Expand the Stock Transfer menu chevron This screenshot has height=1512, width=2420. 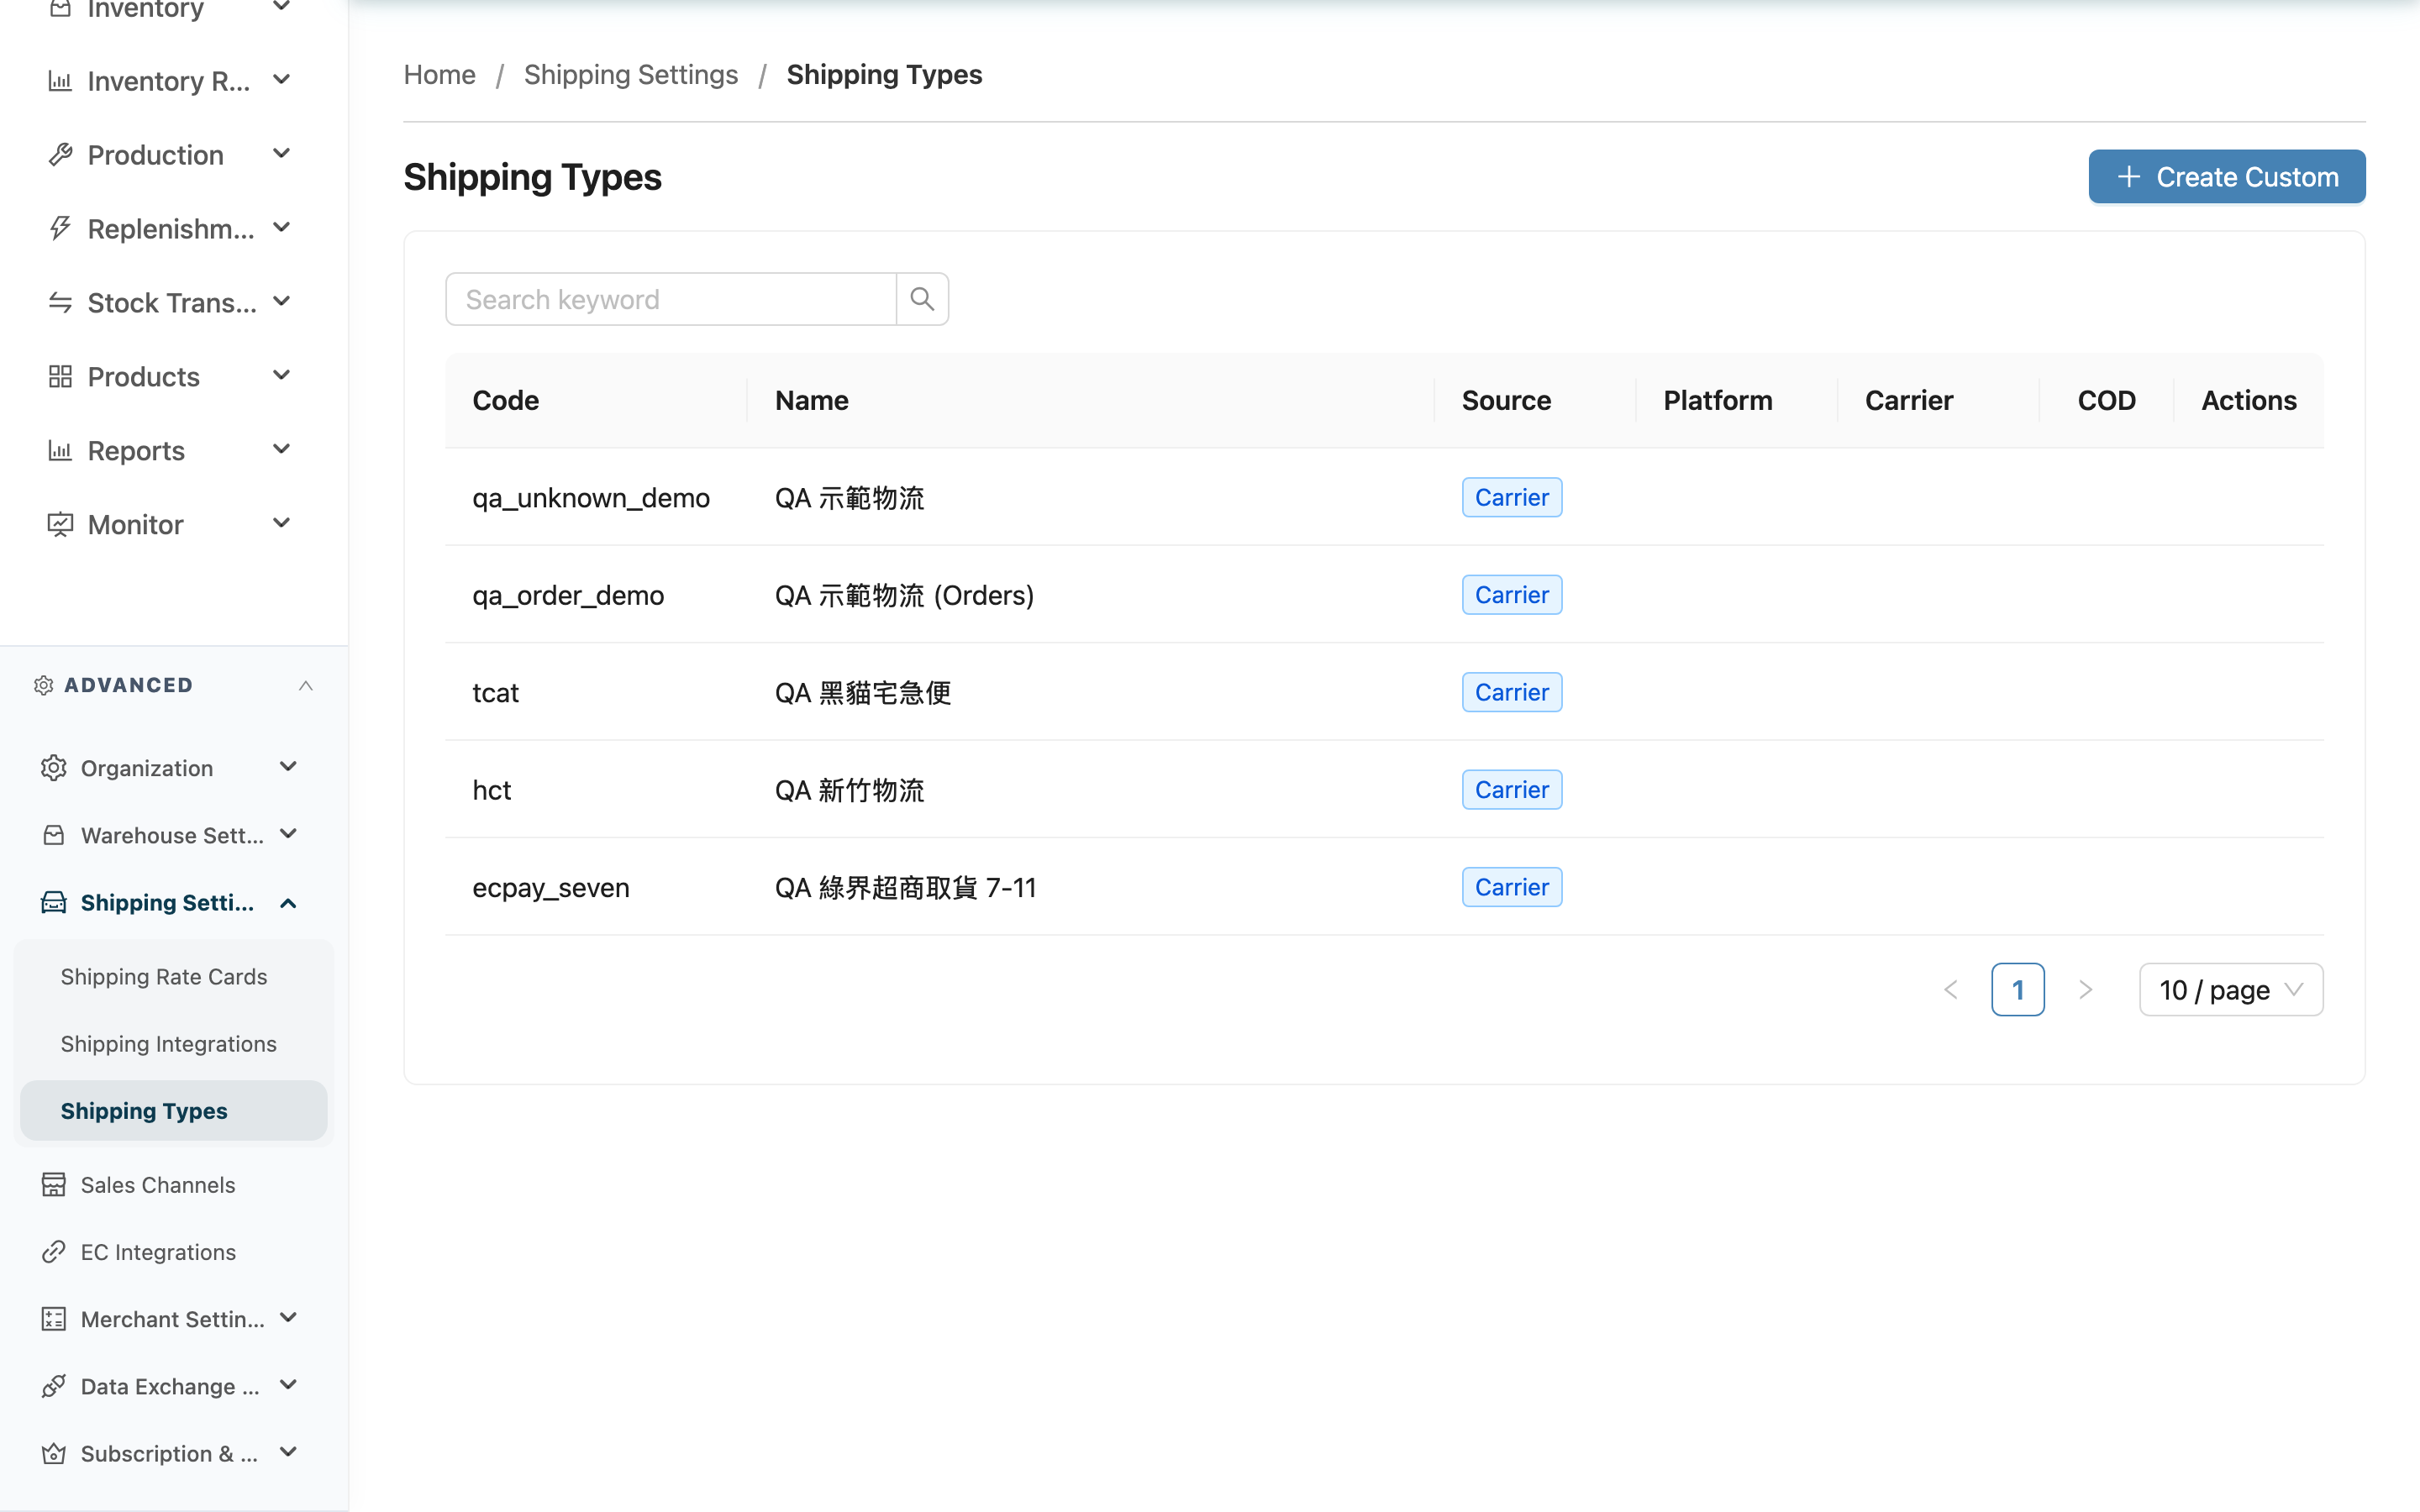pyautogui.click(x=282, y=301)
